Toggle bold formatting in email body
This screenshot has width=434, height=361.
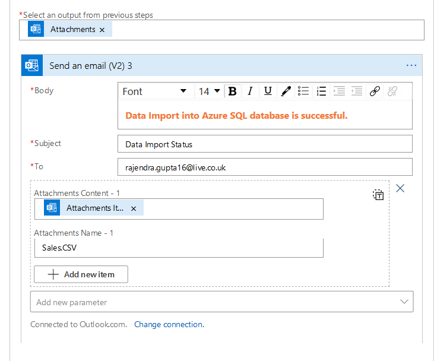click(x=233, y=91)
